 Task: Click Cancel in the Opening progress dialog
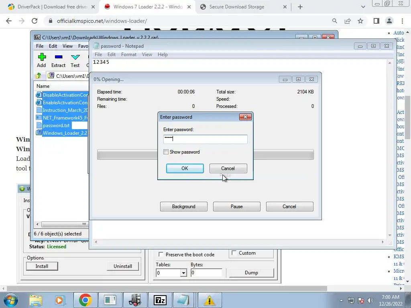tap(289, 207)
